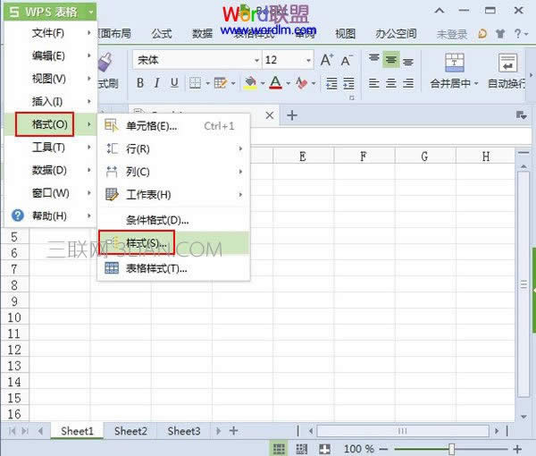
Task: Click the fill color bucket icon
Action: (249, 83)
